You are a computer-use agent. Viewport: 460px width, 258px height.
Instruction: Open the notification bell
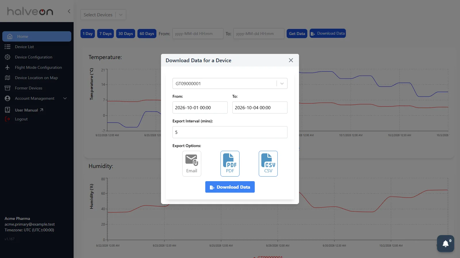click(x=446, y=244)
